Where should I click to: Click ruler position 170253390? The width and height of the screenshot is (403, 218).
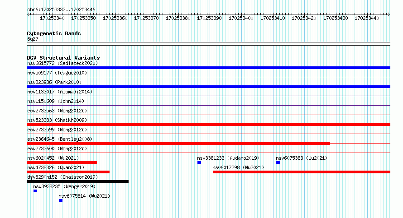coord(210,18)
